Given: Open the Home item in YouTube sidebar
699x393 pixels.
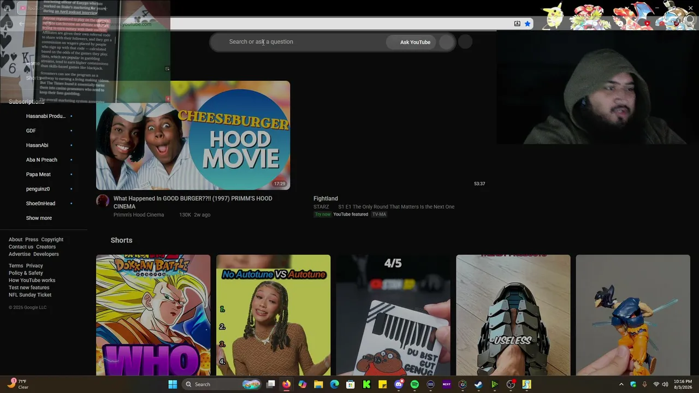Looking at the screenshot, I should coord(33,63).
